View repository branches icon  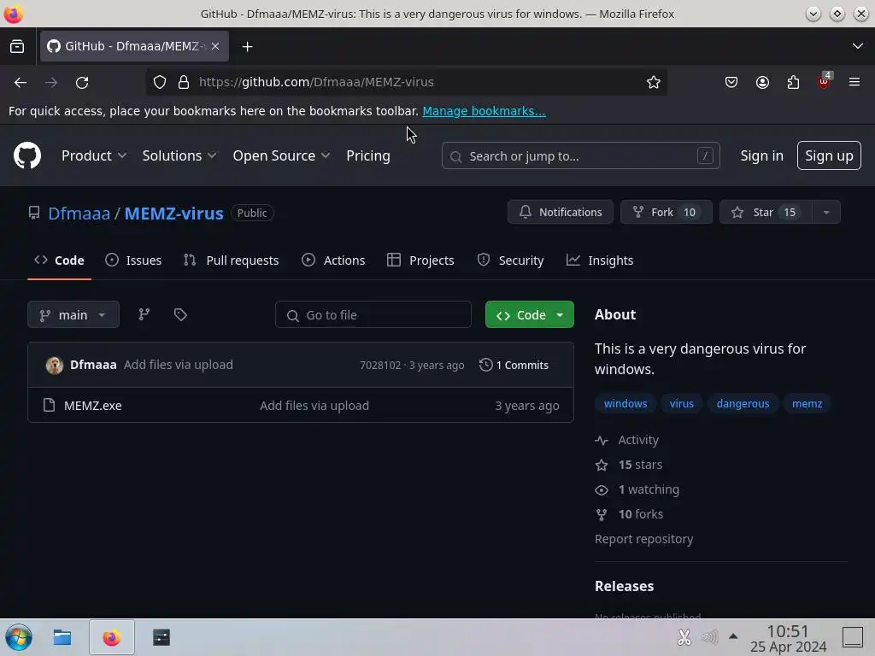pyautogui.click(x=144, y=314)
